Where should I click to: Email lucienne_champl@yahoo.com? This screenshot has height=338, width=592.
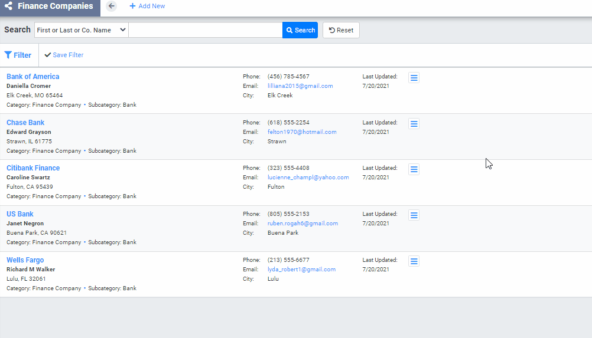[x=308, y=178]
